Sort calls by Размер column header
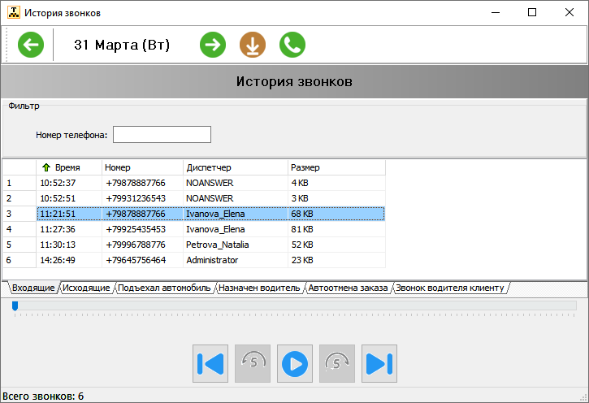589x403 pixels. click(x=336, y=167)
